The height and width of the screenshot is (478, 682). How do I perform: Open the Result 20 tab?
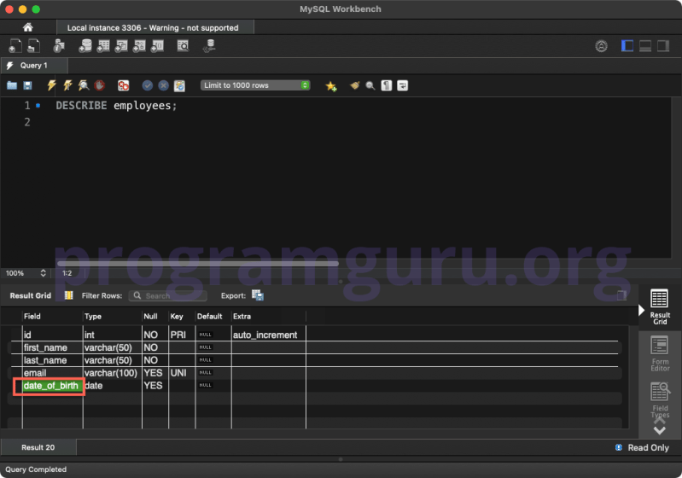tap(38, 447)
